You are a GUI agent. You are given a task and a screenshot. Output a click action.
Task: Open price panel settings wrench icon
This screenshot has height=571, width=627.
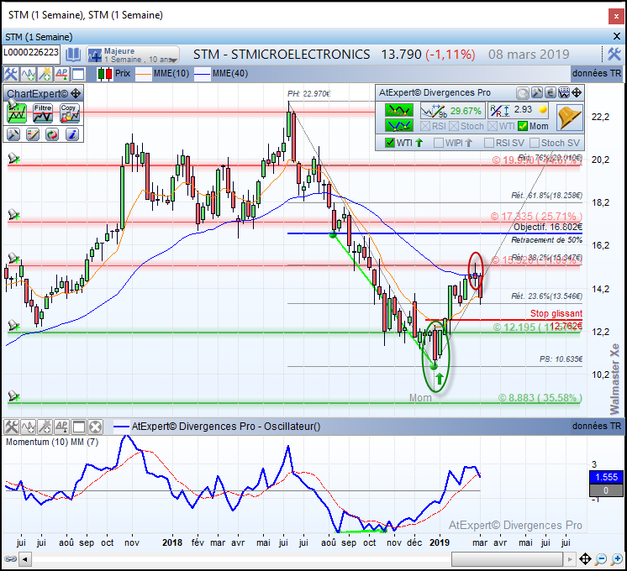(x=11, y=74)
